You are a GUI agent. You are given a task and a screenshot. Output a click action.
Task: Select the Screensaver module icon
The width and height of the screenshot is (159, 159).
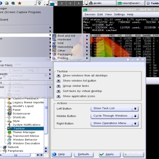[x=10, y=114]
